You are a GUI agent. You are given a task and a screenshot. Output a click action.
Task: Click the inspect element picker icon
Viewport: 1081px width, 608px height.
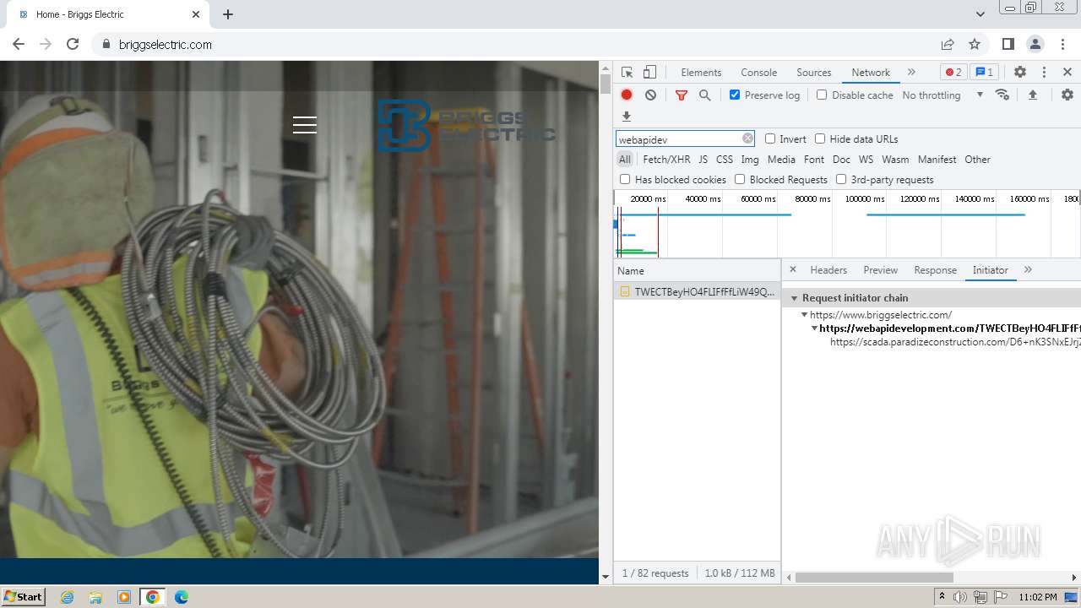[627, 73]
